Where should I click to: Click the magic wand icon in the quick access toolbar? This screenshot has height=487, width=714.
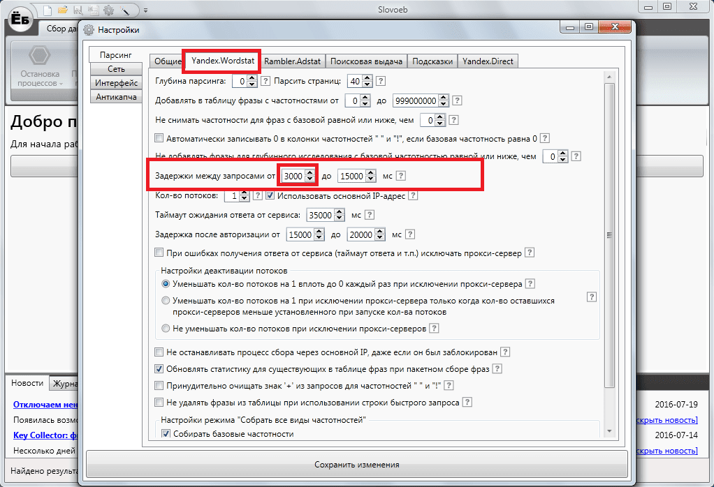[124, 10]
